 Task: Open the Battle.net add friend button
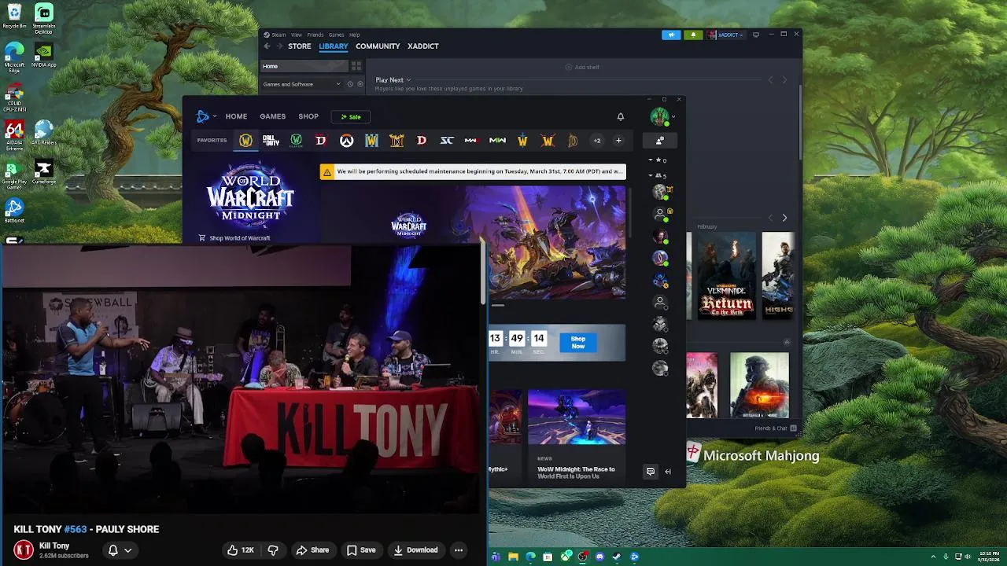(659, 140)
